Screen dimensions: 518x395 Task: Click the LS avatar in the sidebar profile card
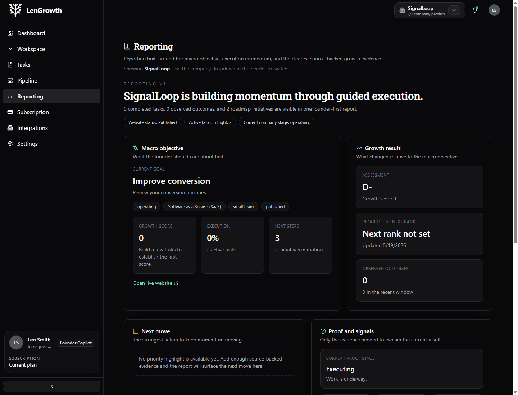click(16, 343)
